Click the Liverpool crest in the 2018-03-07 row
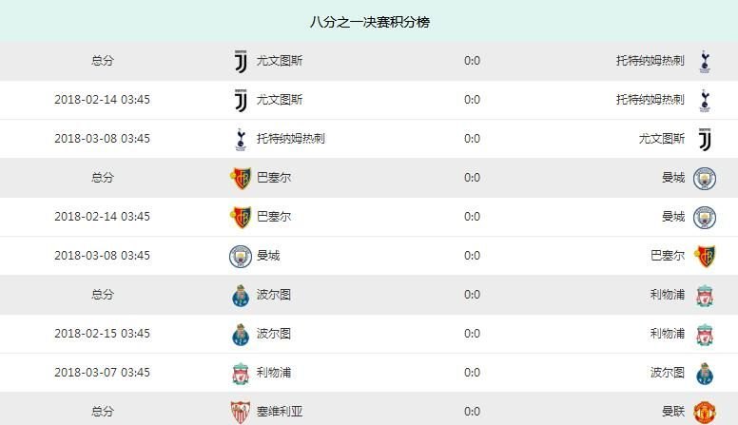This screenshot has width=738, height=425. [x=240, y=373]
